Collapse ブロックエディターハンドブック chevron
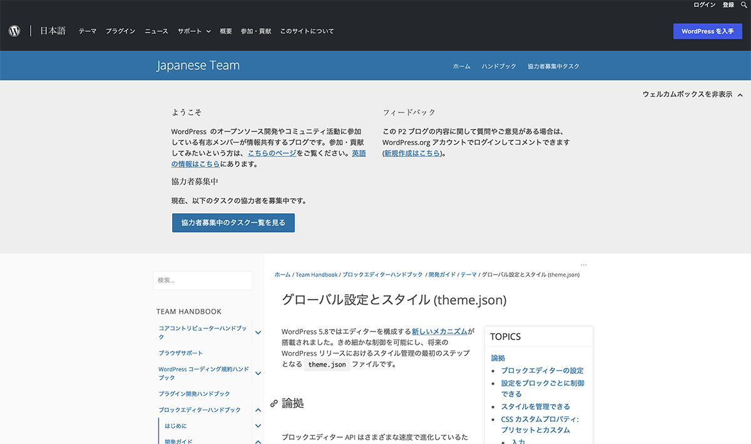The height and width of the screenshot is (444, 751). (x=258, y=410)
